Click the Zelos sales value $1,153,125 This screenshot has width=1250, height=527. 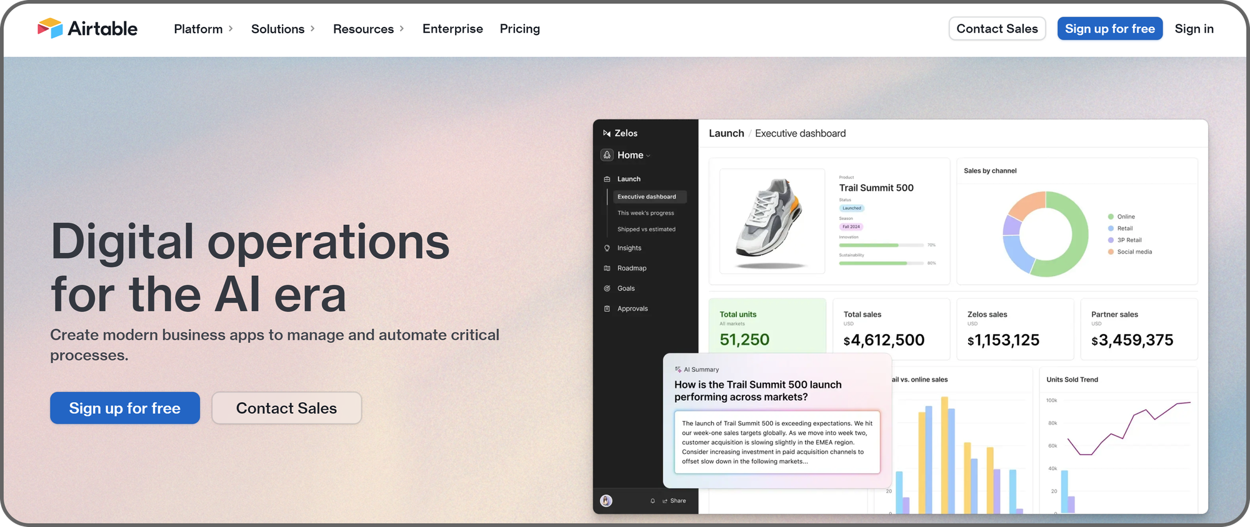[1003, 340]
